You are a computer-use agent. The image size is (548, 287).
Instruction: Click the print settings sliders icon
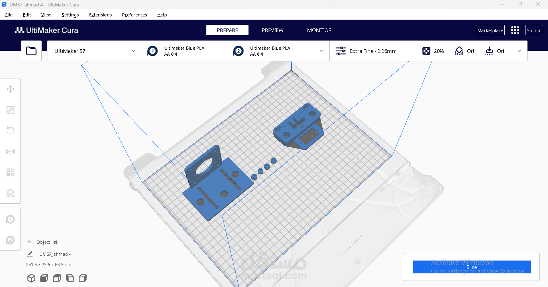coord(341,51)
